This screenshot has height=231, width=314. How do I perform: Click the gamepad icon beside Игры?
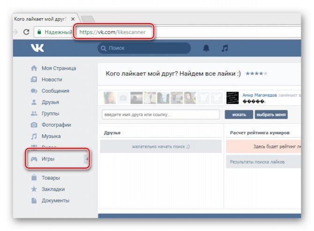(34, 159)
